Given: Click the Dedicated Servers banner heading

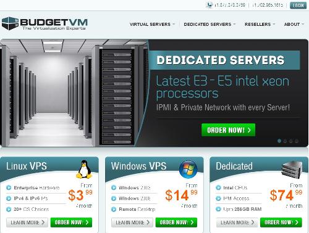Looking at the screenshot, I should (x=221, y=60).
